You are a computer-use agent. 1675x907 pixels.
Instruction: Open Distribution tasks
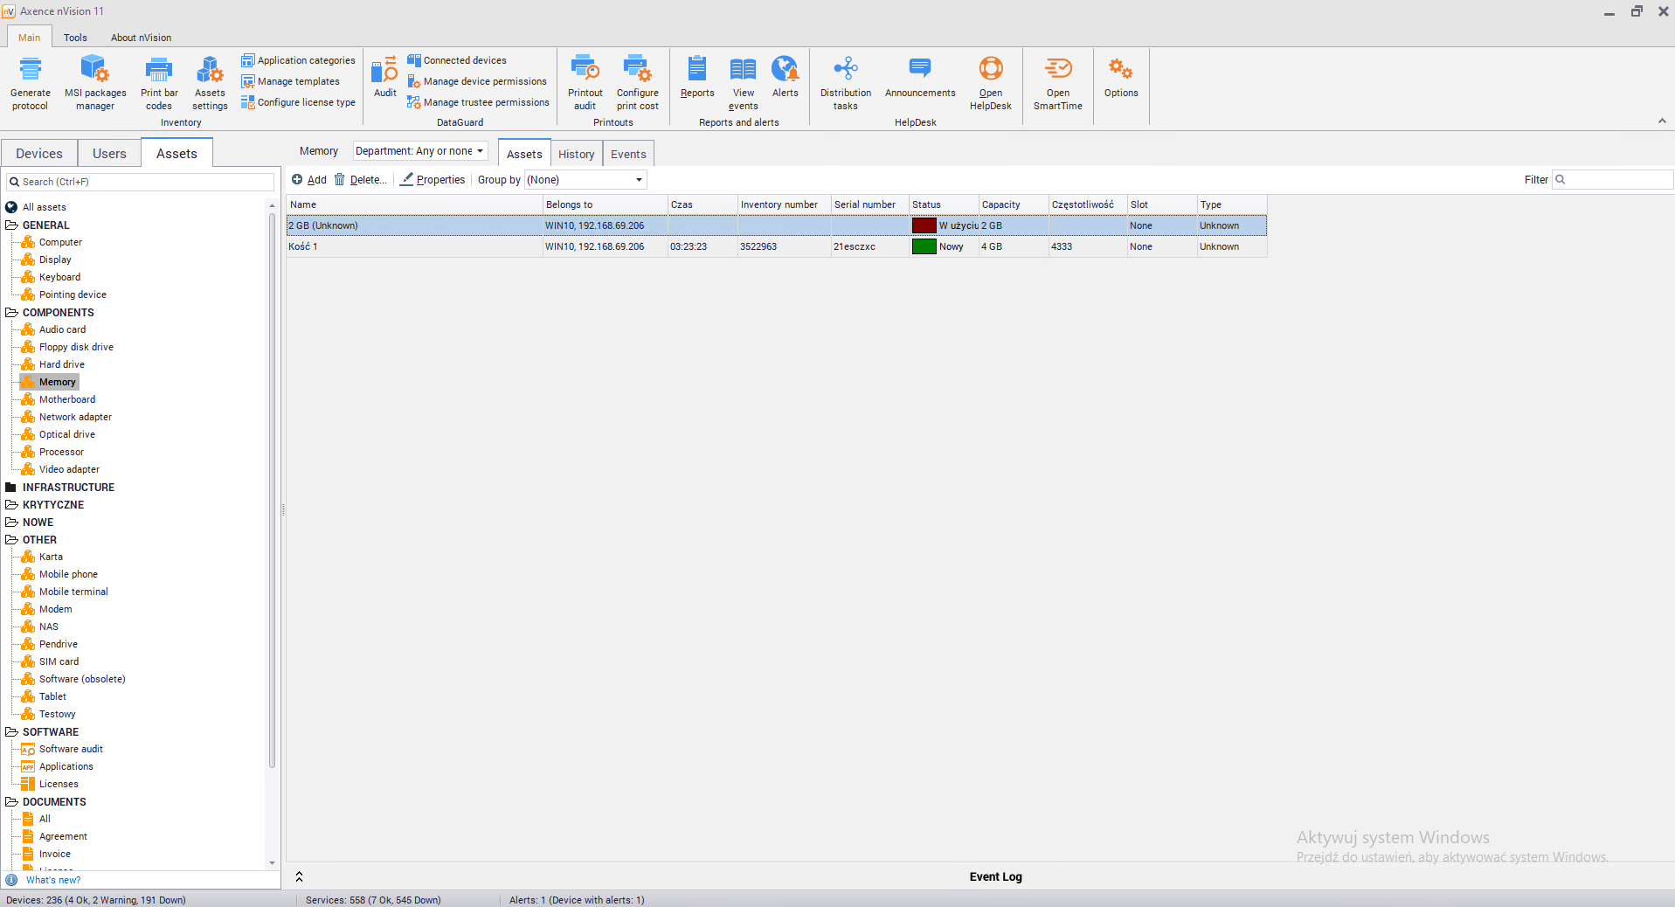click(845, 70)
